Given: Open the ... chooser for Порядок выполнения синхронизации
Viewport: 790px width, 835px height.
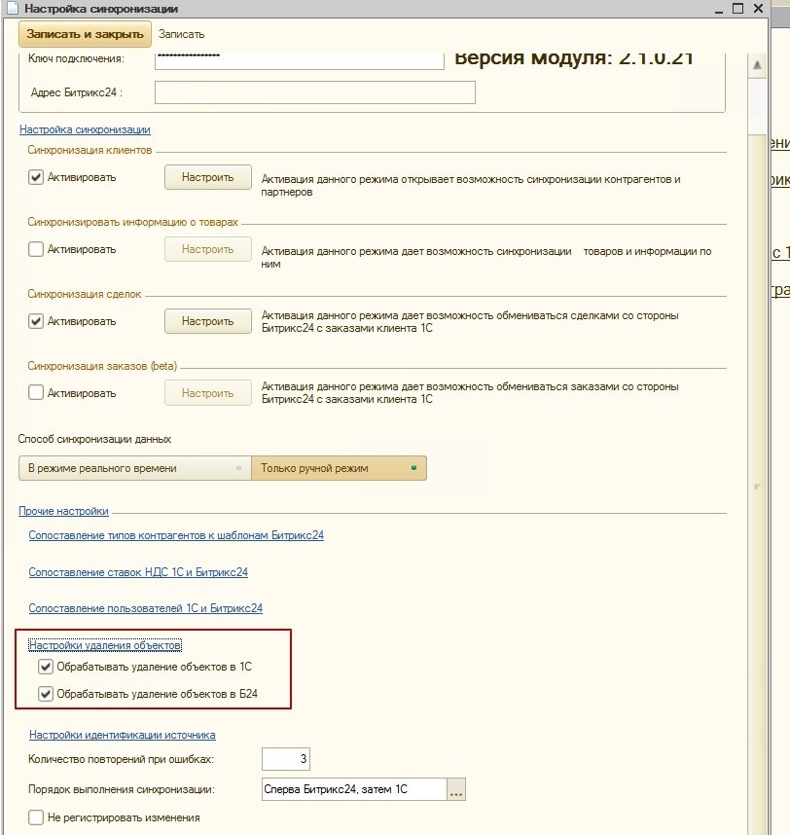Looking at the screenshot, I should [x=456, y=790].
